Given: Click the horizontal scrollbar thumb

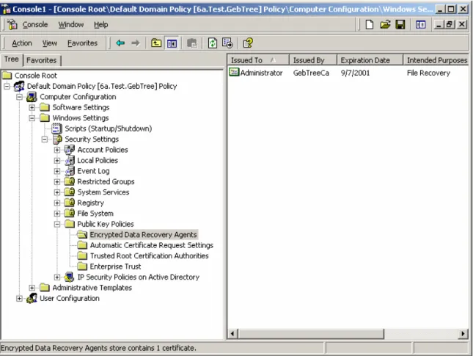Looking at the screenshot, I should (311, 334).
